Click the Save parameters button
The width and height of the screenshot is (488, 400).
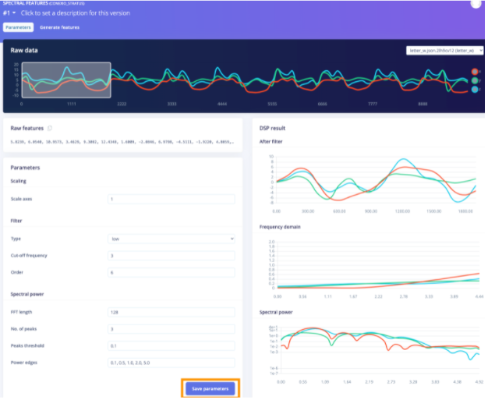pyautogui.click(x=210, y=389)
